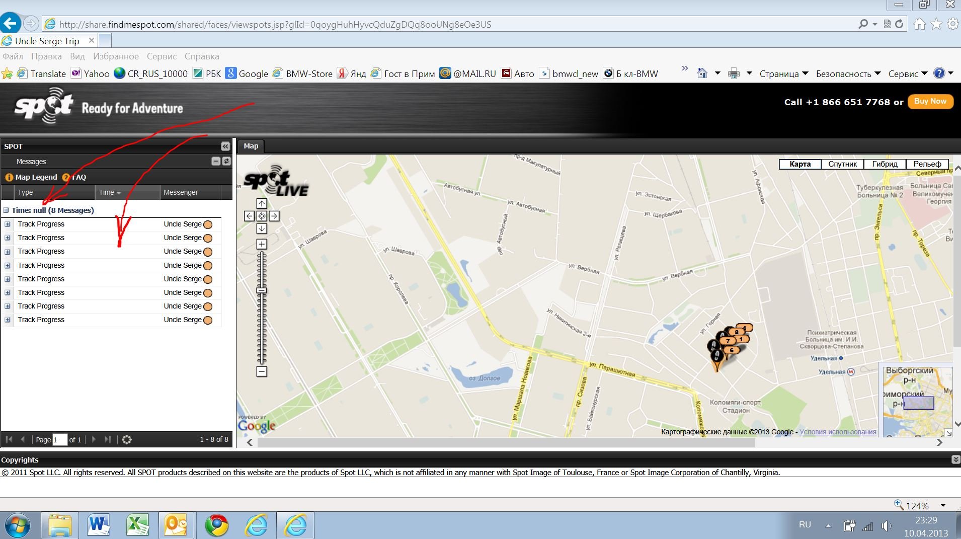Click the browser address bar URL
This screenshot has height=539, width=961.
tap(275, 24)
